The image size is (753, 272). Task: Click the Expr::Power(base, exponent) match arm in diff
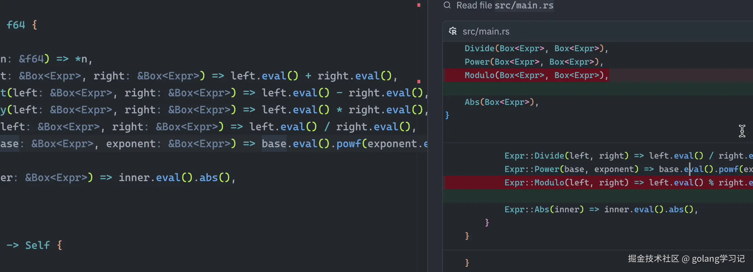coord(628,169)
